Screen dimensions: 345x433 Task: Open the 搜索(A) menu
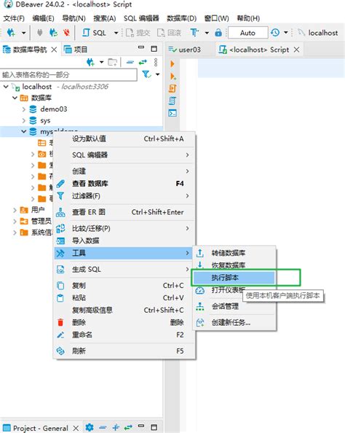pos(105,18)
